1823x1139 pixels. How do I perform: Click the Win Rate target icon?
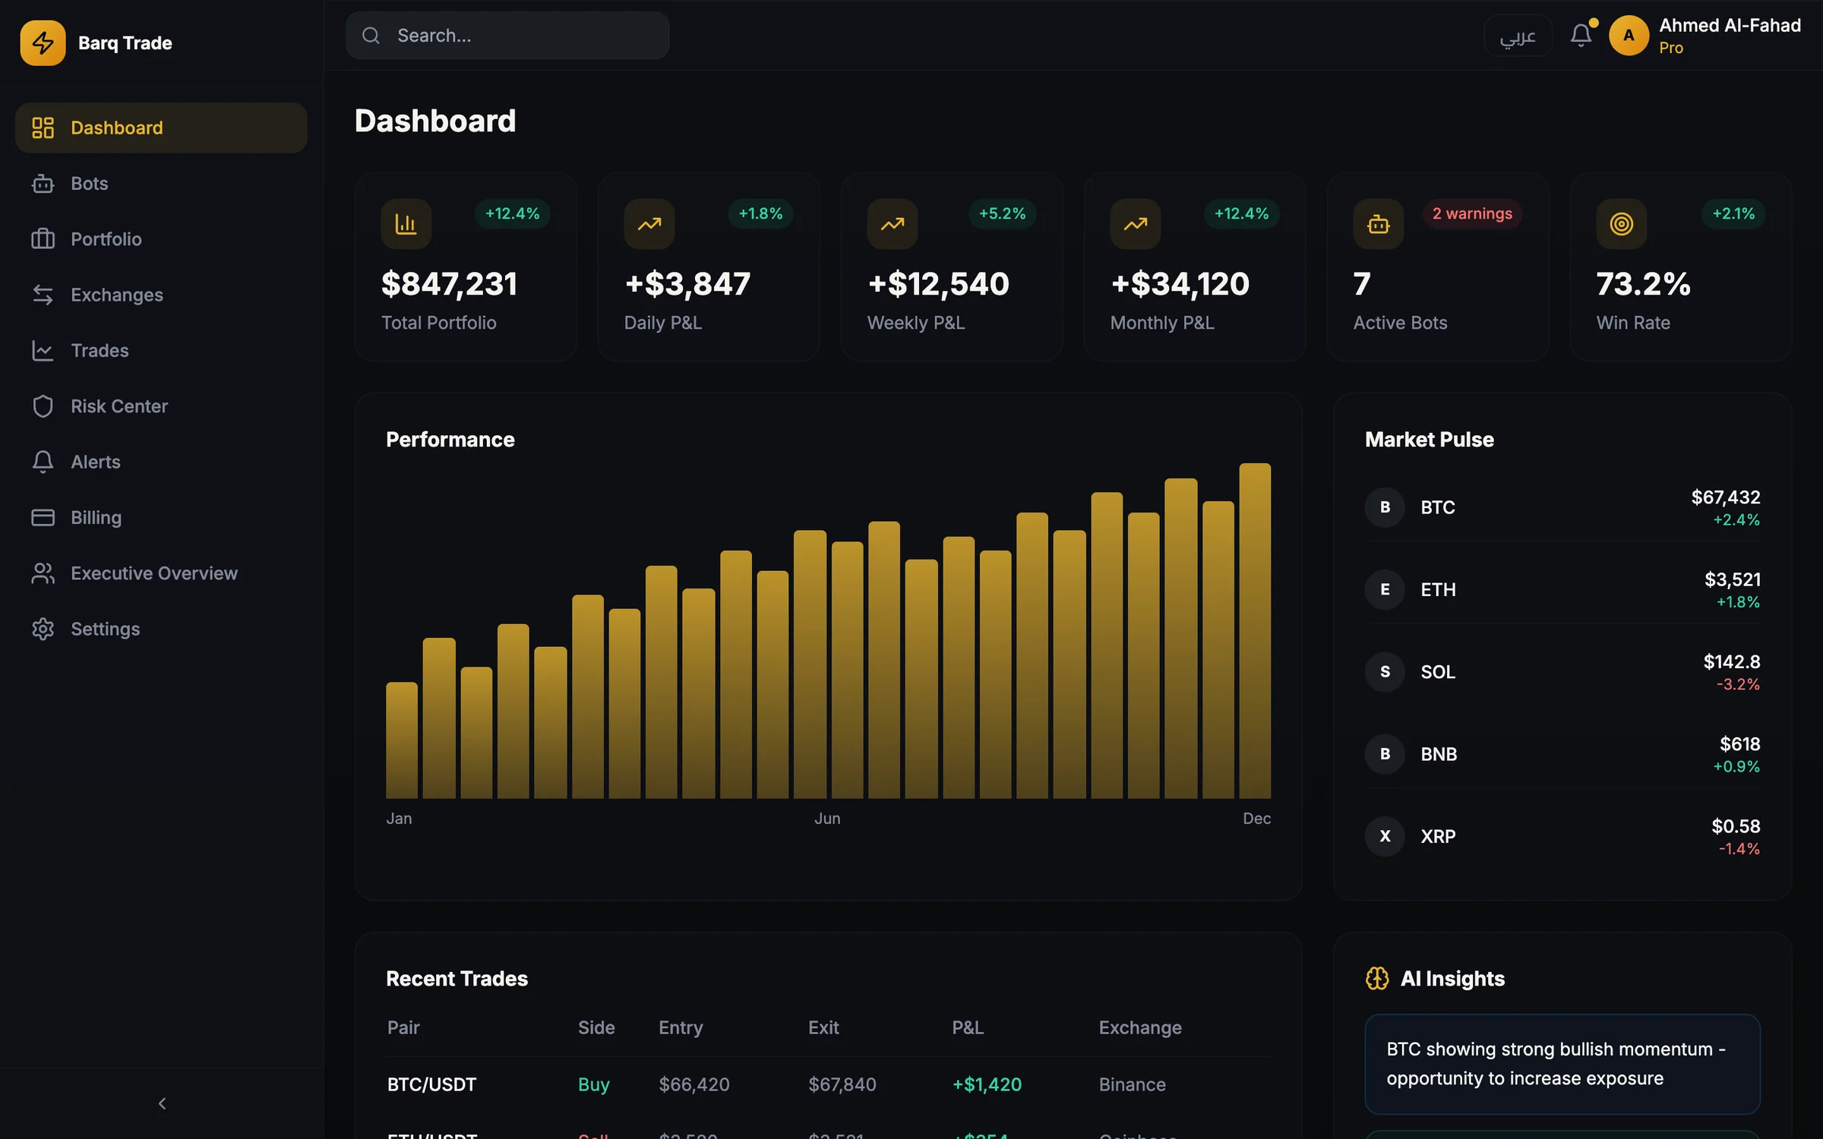tap(1622, 224)
